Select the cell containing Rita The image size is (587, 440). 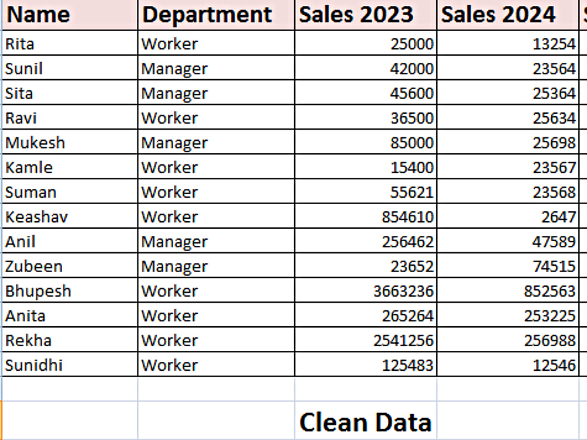[x=70, y=43]
